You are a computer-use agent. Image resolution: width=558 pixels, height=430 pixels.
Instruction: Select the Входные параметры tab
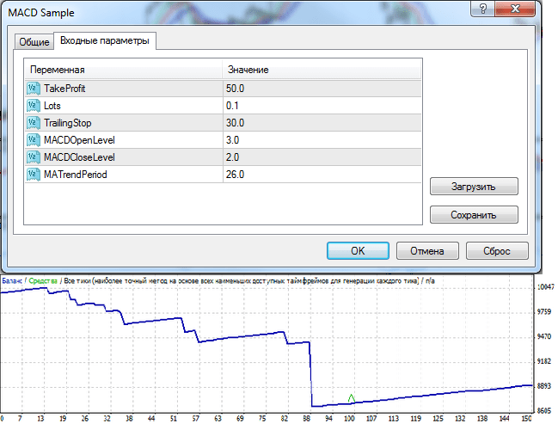coord(105,40)
